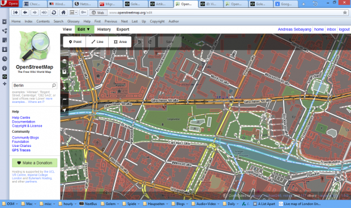Open the Copyright & License link

[x=27, y=126]
